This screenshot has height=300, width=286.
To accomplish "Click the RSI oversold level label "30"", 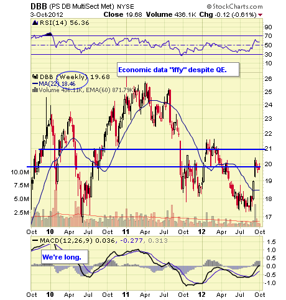I will [268, 55].
